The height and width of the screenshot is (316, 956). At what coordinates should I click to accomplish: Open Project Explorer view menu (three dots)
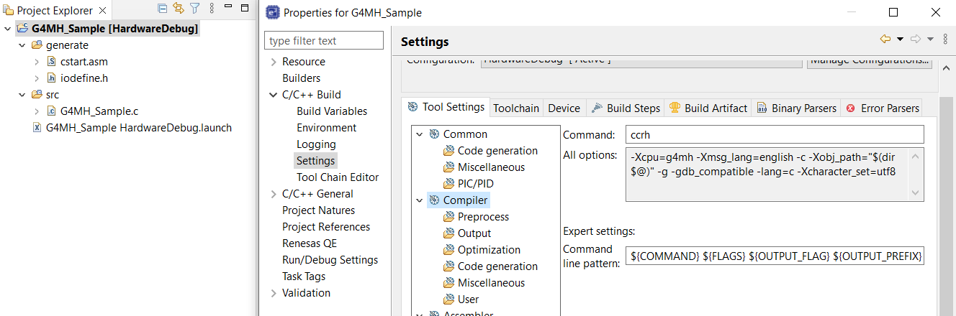tap(212, 9)
